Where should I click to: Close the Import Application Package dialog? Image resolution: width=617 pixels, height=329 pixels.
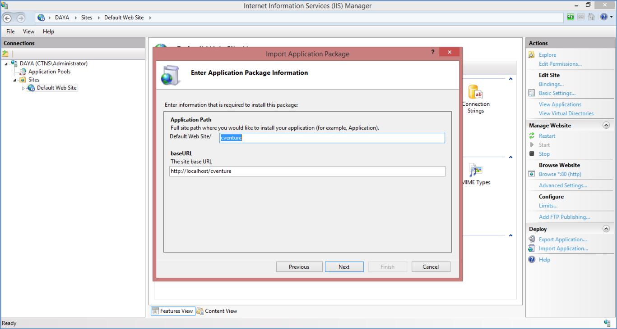click(449, 52)
